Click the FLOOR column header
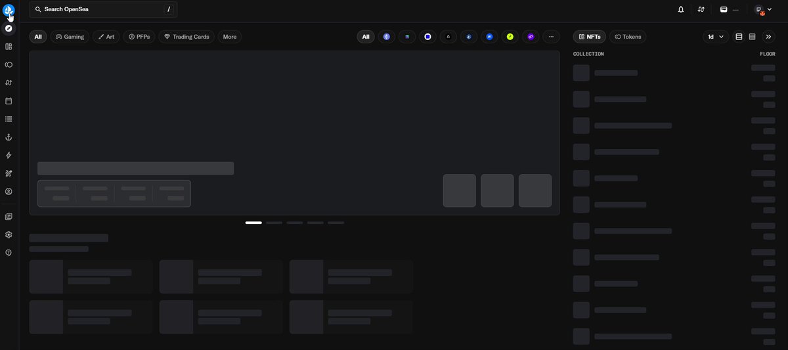This screenshot has width=788, height=350. point(768,54)
